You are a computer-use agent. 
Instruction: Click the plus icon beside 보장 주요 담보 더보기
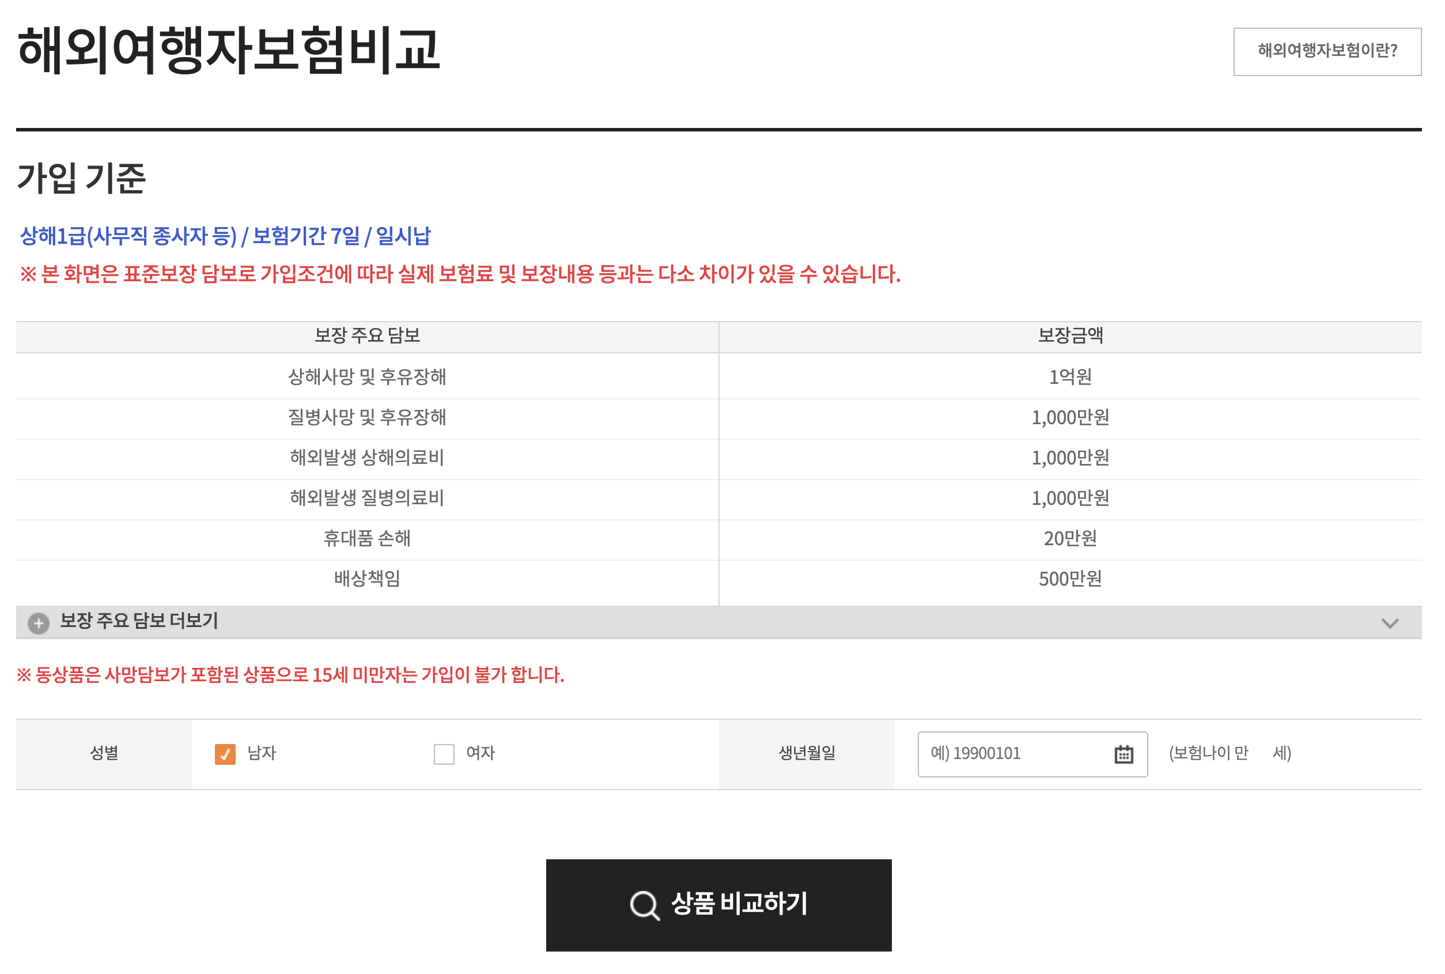39,622
